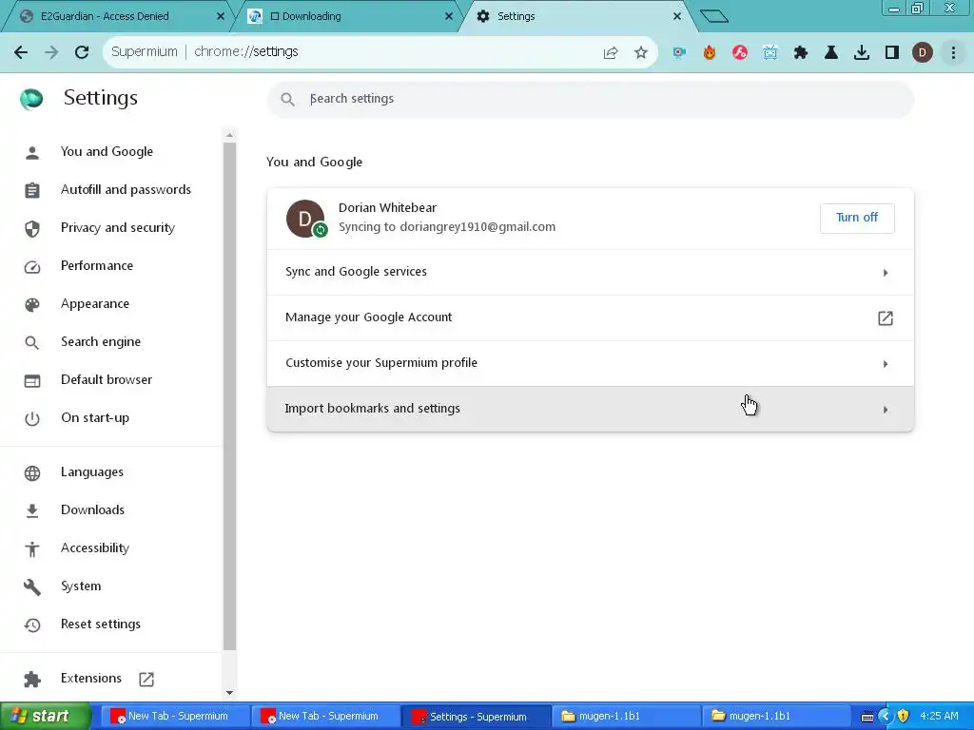Screen dimensions: 974x730
Task: Click the Supermium logo next to Settings
Action: [x=31, y=98]
